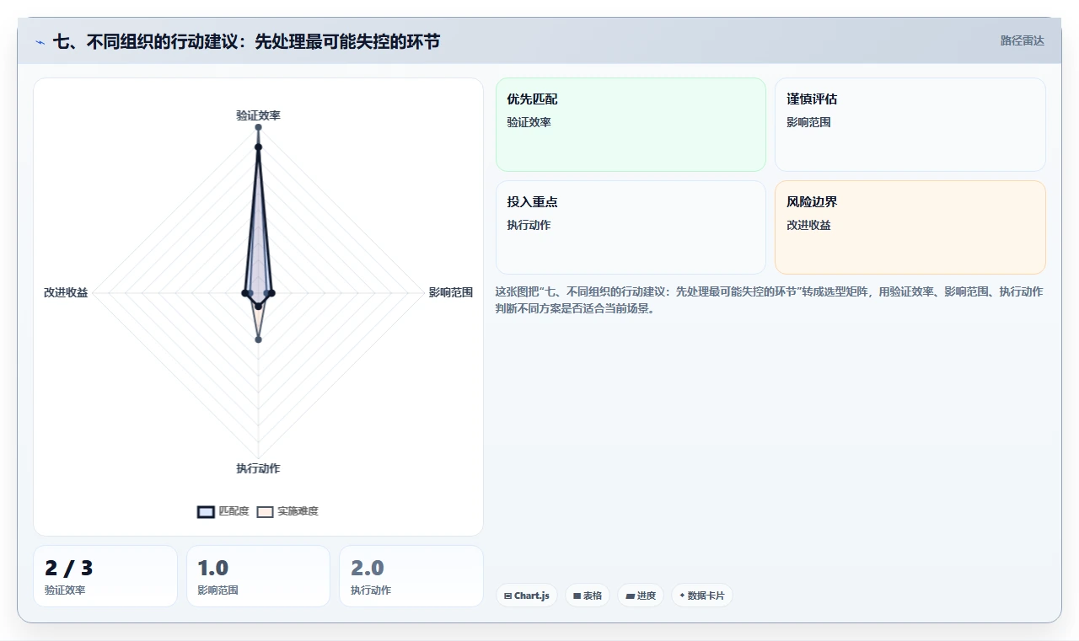
Task: Open the 谨慎评估 card
Action: tap(910, 125)
